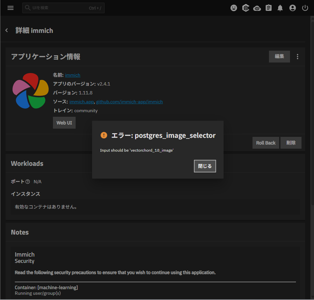Click the Container: [machine-learning] text

(46, 287)
